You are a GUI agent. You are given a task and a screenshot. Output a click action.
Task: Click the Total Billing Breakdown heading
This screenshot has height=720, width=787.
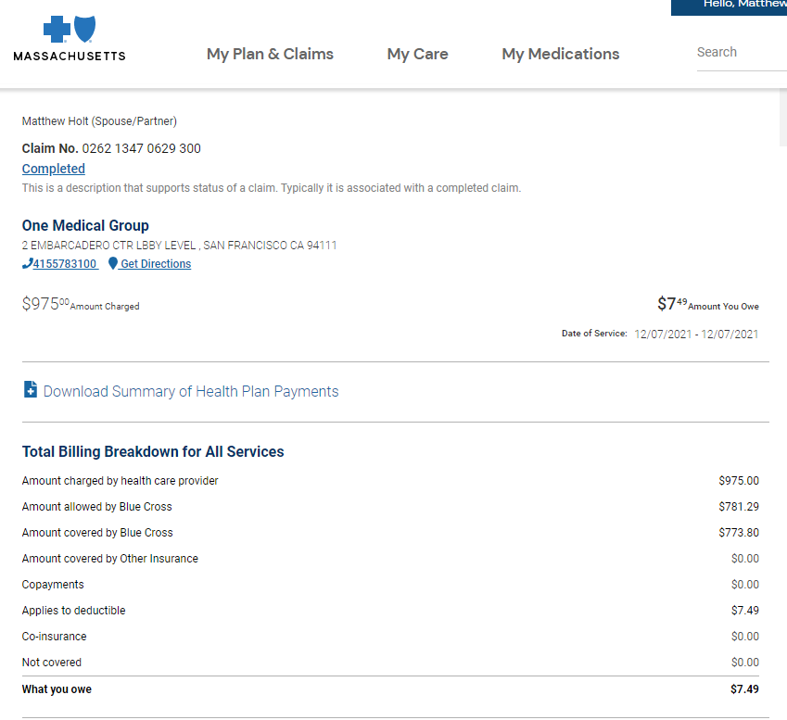153,452
